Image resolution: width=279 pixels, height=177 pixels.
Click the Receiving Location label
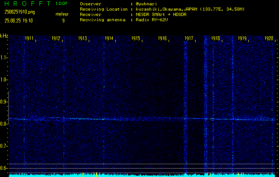click(x=104, y=9)
